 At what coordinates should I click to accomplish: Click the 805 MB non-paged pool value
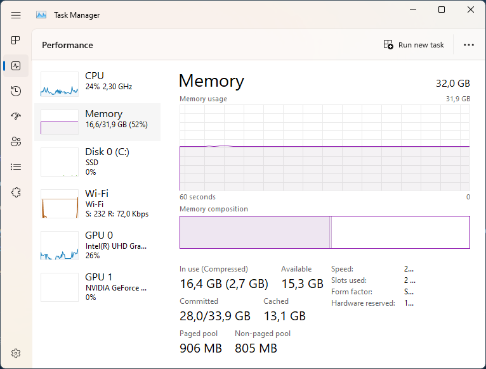pos(256,348)
